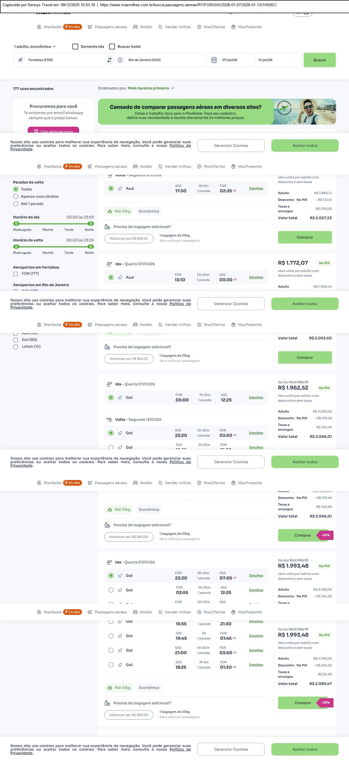The width and height of the screenshot is (349, 762).
Task: Click the pin icon on Gol 02:55 flight
Action: [120, 590]
